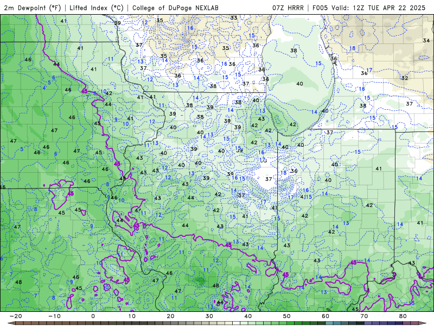The width and height of the screenshot is (434, 326).
Task: Click the black dewpoint value 32 on the map
Action: coord(405,78)
